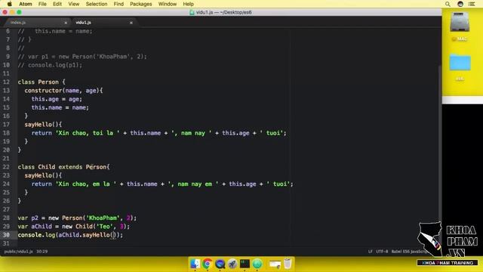Image resolution: width=483 pixels, height=272 pixels.
Task: Open Launchpad rocket icon in Dock
Action: click(x=232, y=264)
